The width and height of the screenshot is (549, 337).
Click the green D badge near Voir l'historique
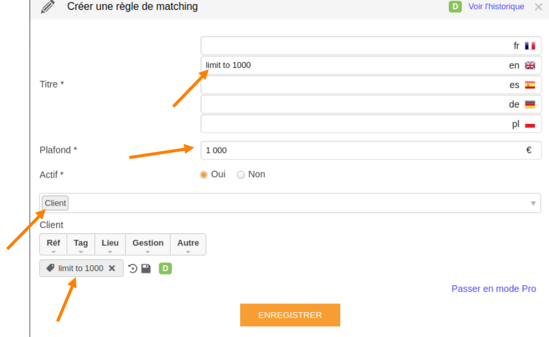pyautogui.click(x=455, y=6)
